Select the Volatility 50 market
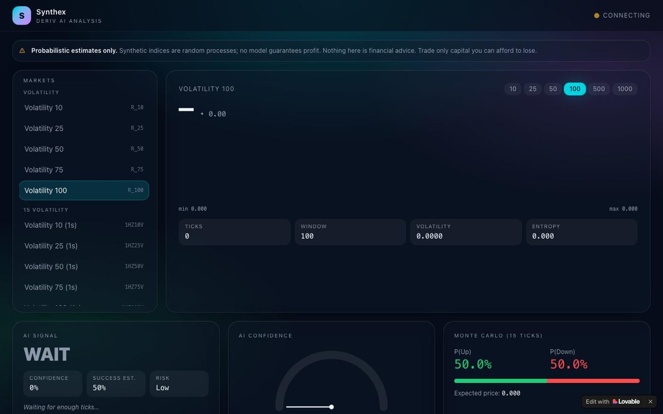 pos(84,149)
